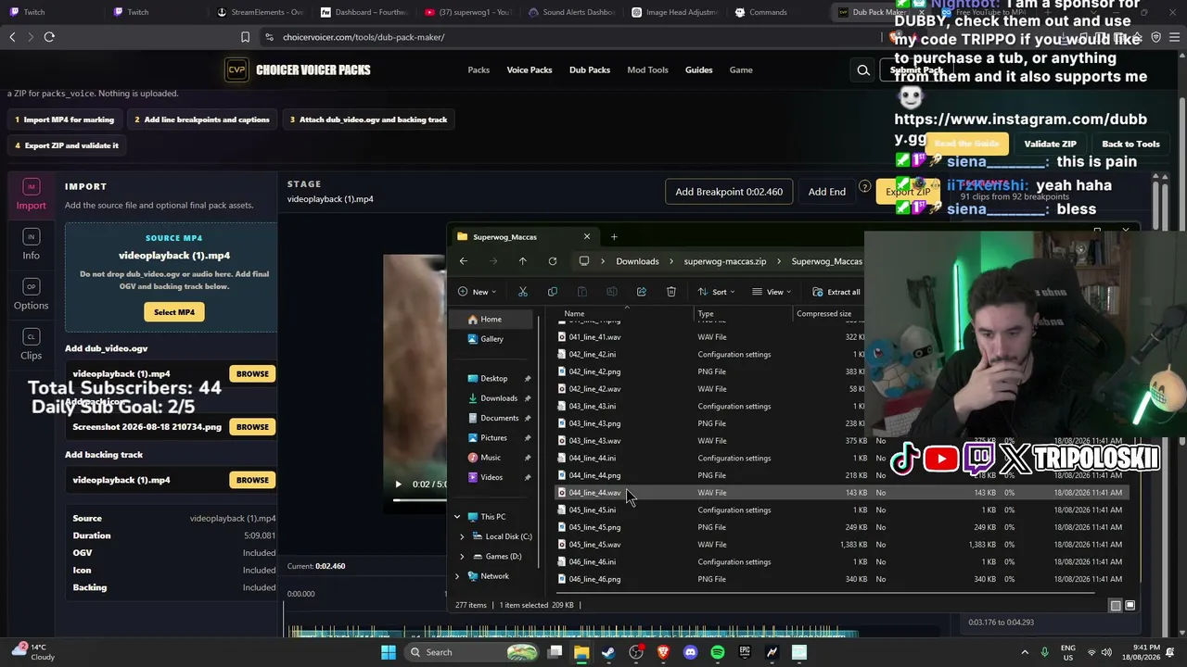Click the help question mark beside Add End
The image size is (1187, 667).
(x=864, y=187)
